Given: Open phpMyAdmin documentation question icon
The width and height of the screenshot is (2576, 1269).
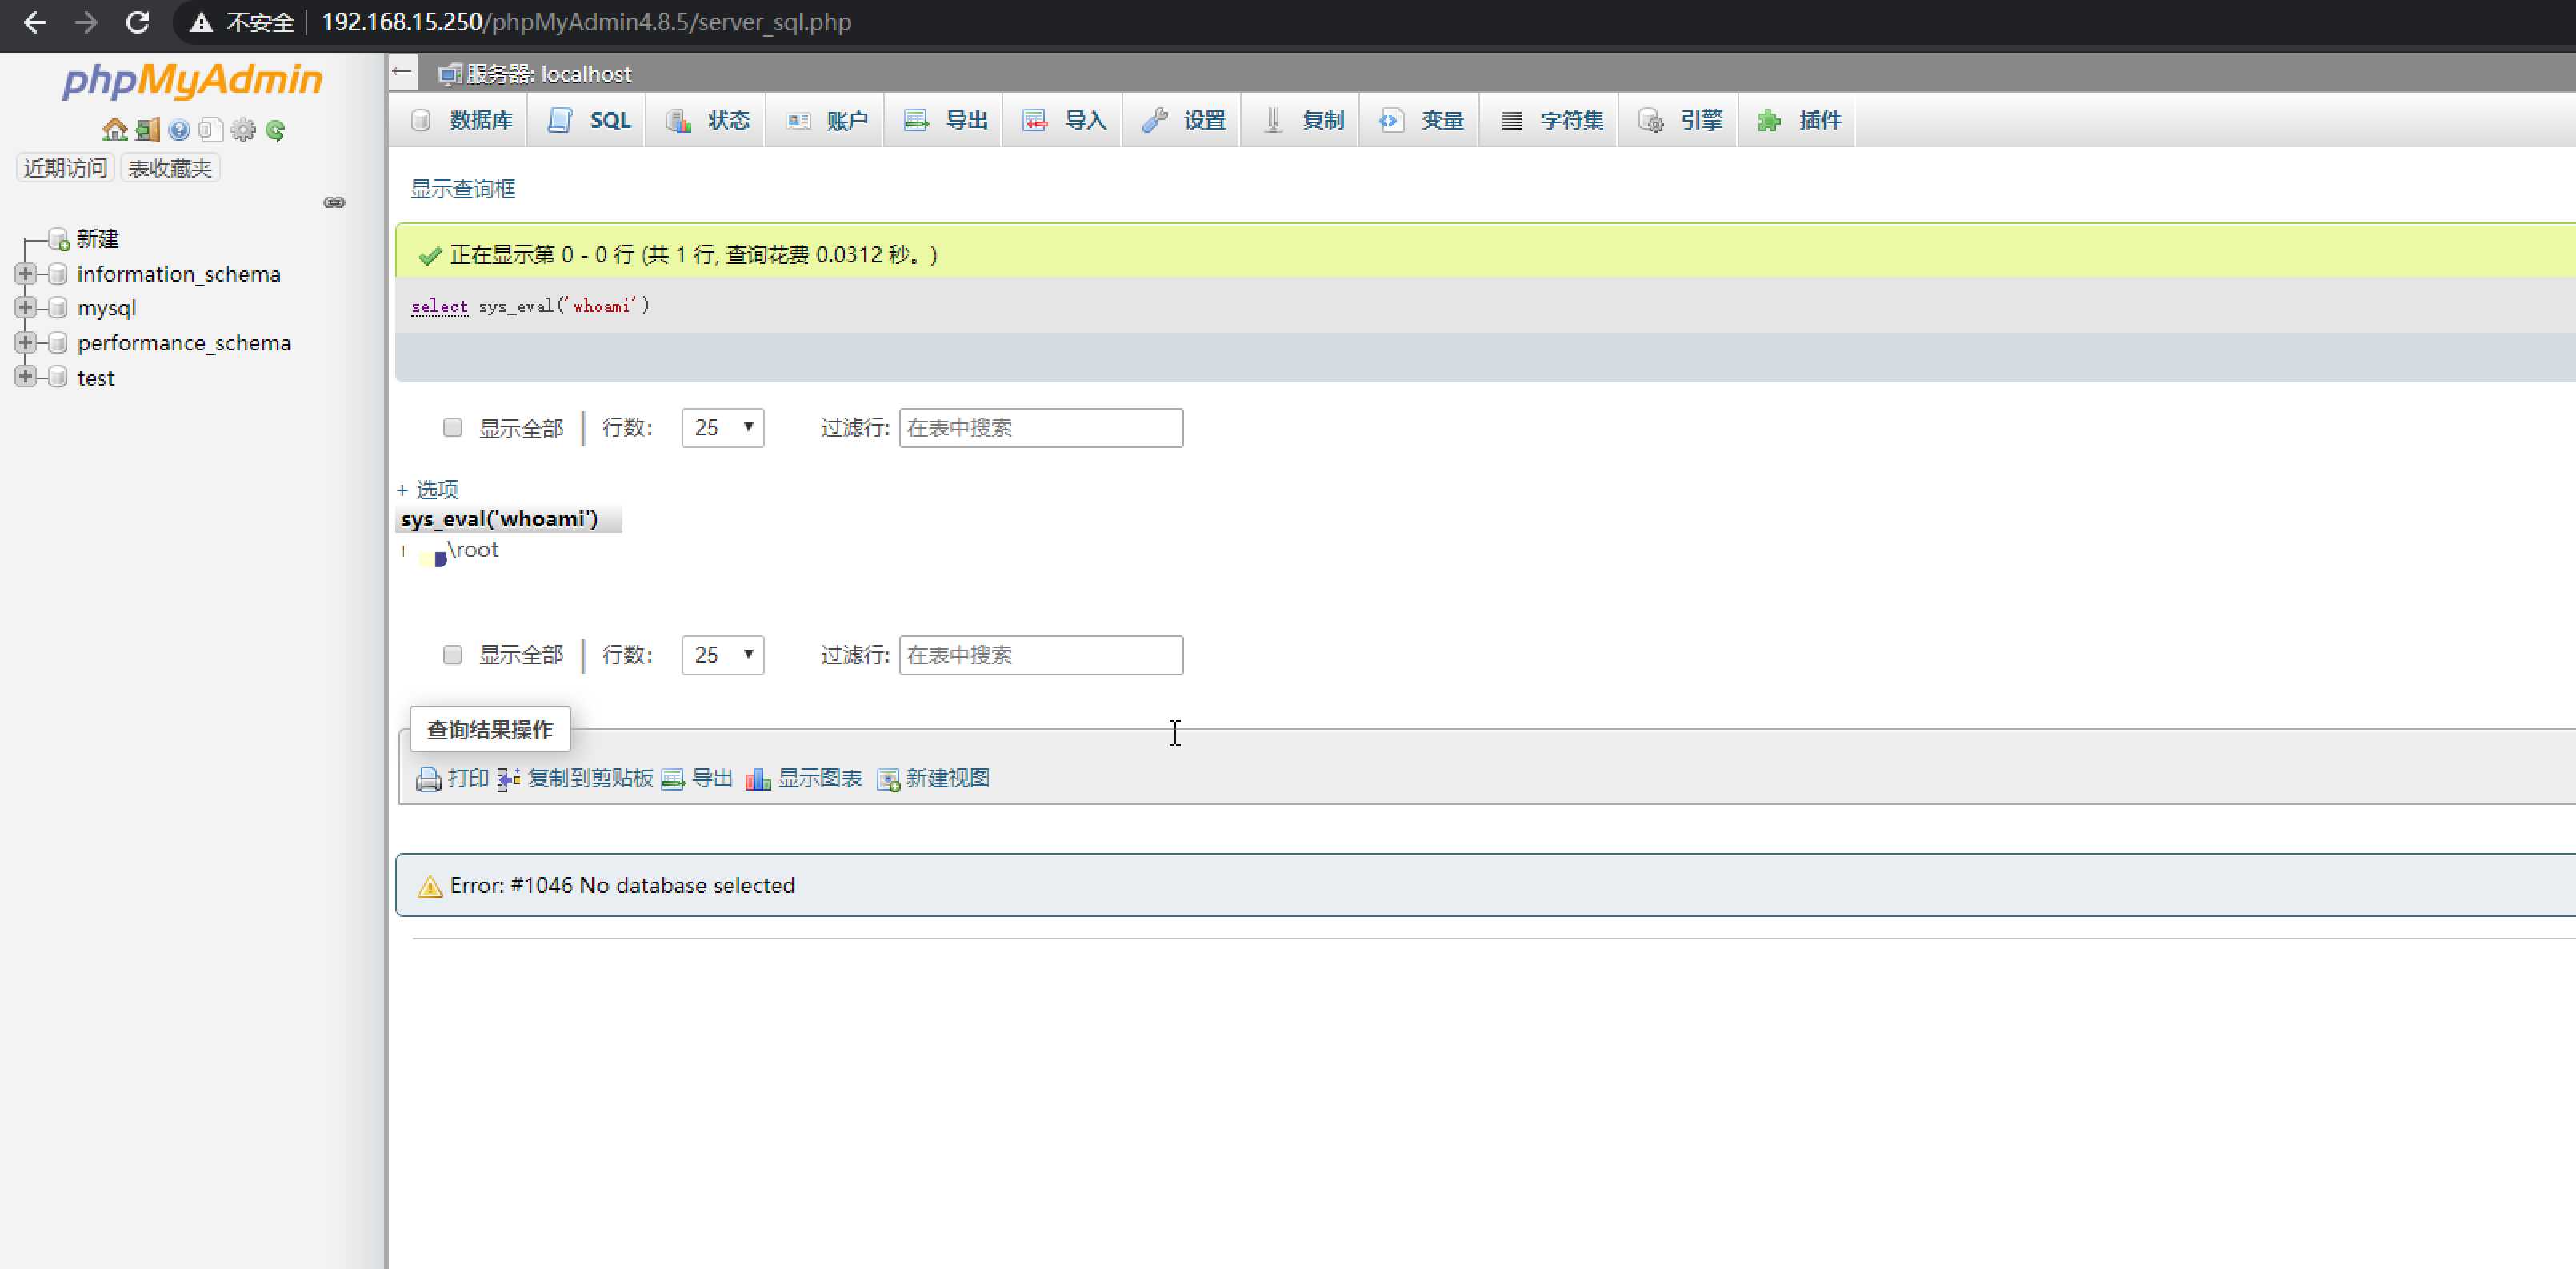Looking at the screenshot, I should click(179, 130).
